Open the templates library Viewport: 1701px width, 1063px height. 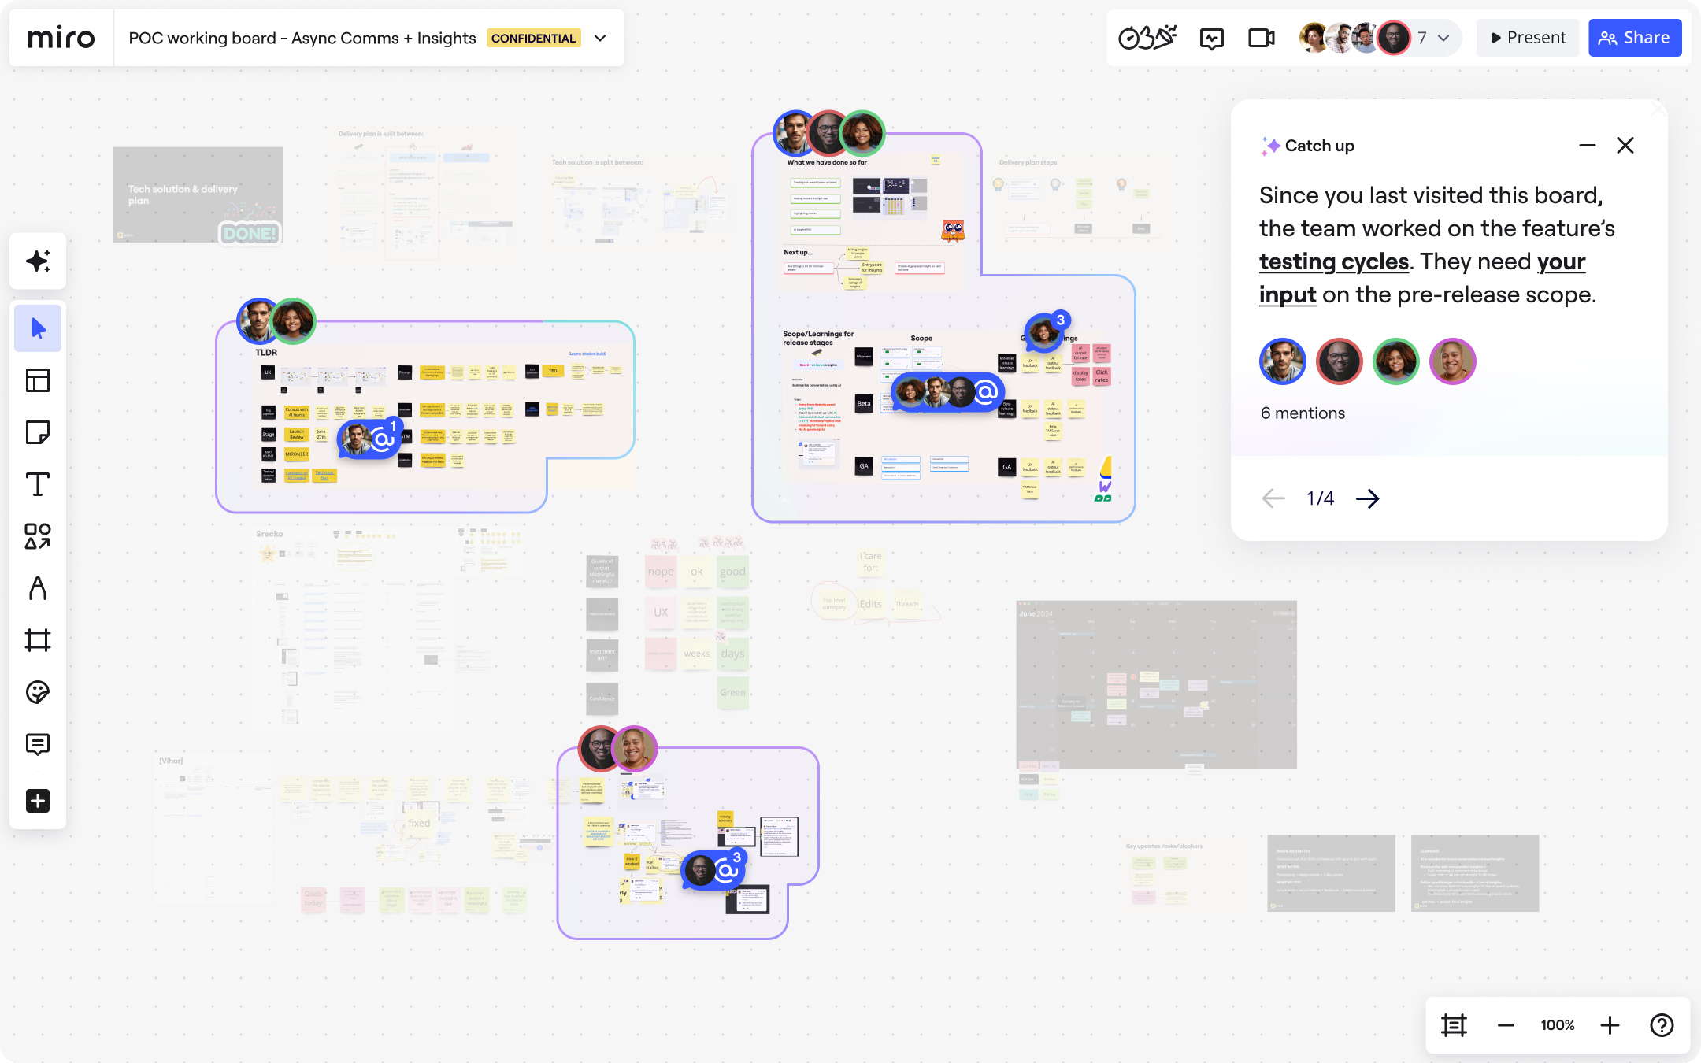click(x=37, y=381)
